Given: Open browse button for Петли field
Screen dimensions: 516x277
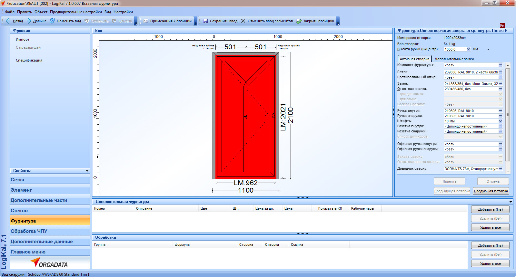Looking at the screenshot, I should [501, 72].
